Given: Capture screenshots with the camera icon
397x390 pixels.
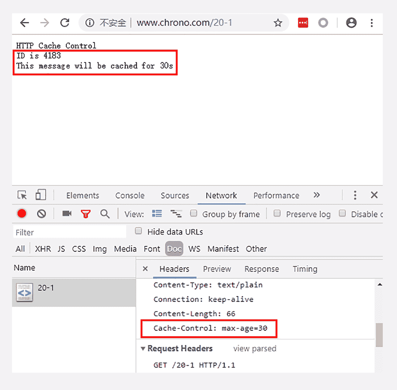Looking at the screenshot, I should point(67,214).
